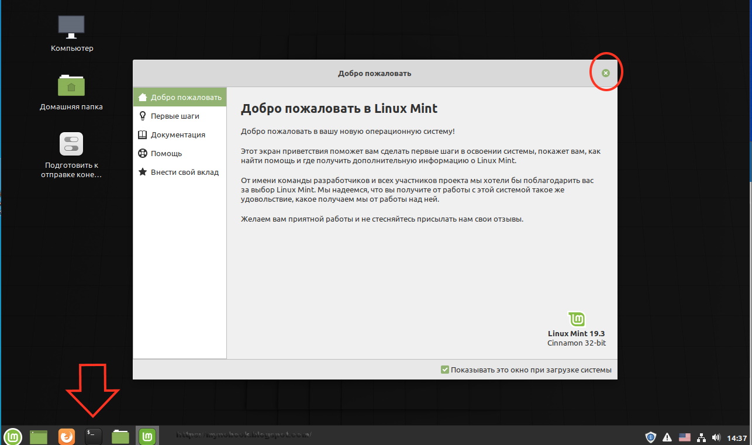Screen dimensions: 752x445
Task: Click the warning triangle tray icon
Action: (667, 437)
